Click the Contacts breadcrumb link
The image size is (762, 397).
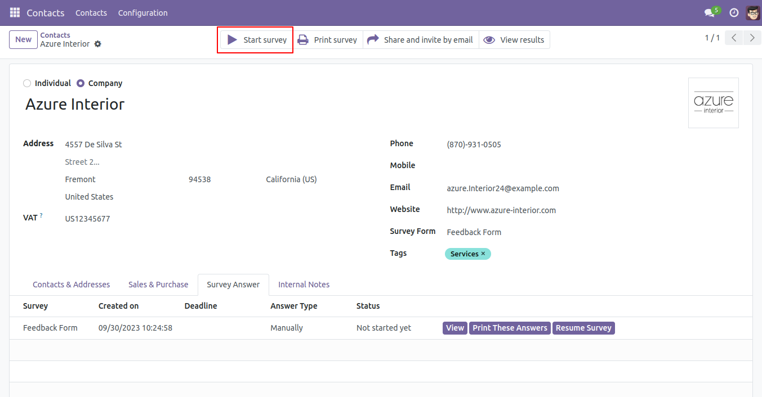(x=55, y=35)
